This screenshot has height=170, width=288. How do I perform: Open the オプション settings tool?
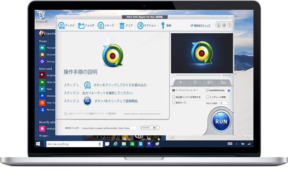146,26
